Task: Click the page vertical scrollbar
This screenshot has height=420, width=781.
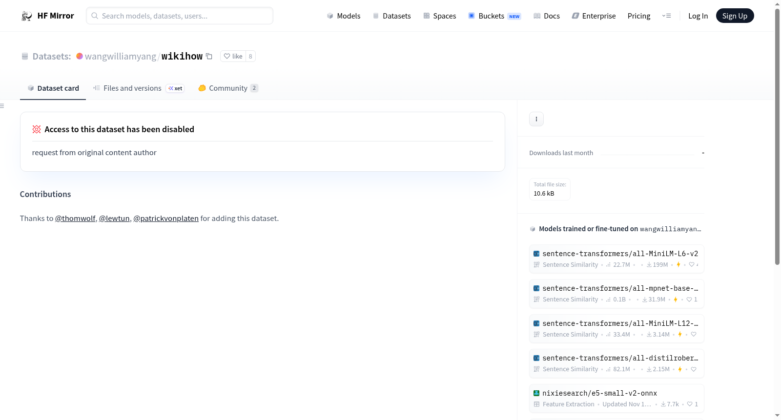Action: pyautogui.click(x=778, y=137)
